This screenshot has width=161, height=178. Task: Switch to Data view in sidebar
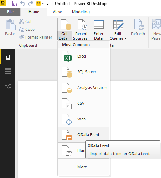pyautogui.click(x=8, y=72)
